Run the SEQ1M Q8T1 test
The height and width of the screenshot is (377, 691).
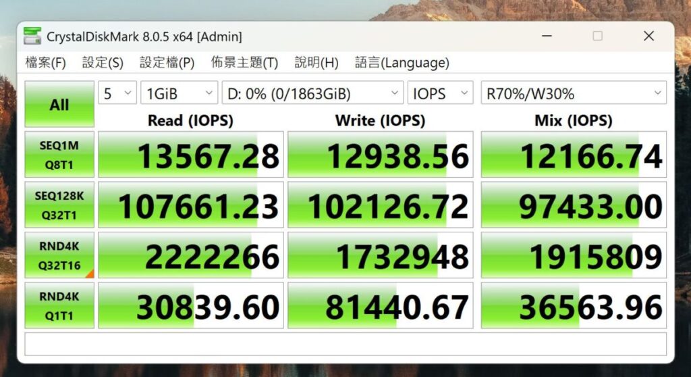(x=59, y=155)
